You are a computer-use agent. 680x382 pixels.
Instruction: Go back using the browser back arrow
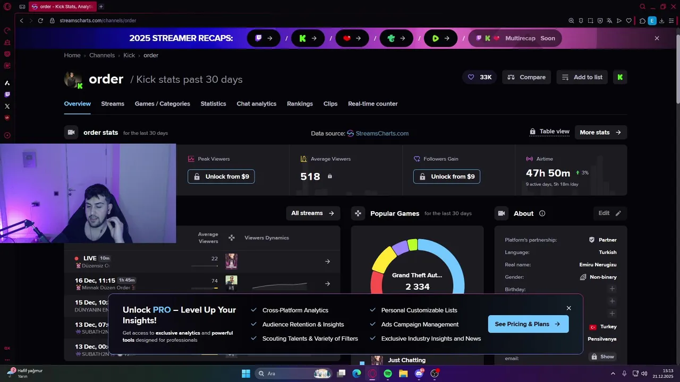tap(22, 21)
